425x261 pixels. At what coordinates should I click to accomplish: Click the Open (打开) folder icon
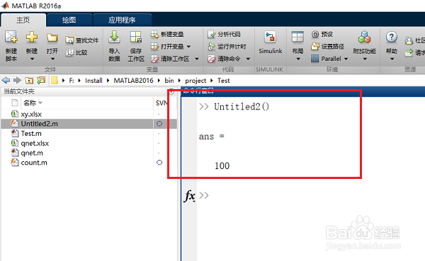(x=52, y=37)
